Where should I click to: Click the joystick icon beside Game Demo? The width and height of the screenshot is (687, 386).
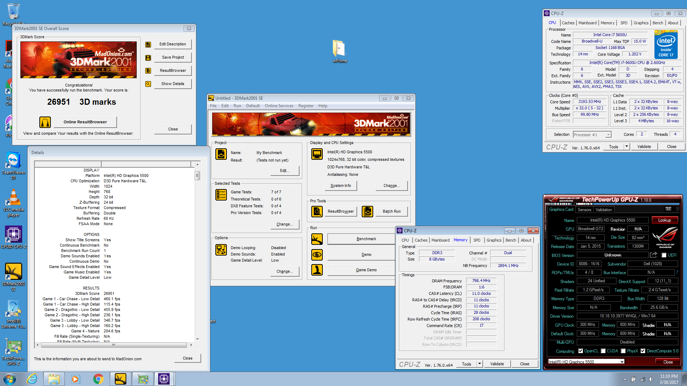click(317, 270)
